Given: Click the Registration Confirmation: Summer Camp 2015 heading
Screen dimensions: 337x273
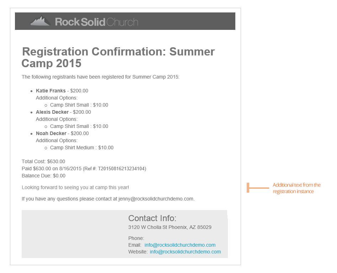Looking at the screenshot, I should (x=118, y=57).
